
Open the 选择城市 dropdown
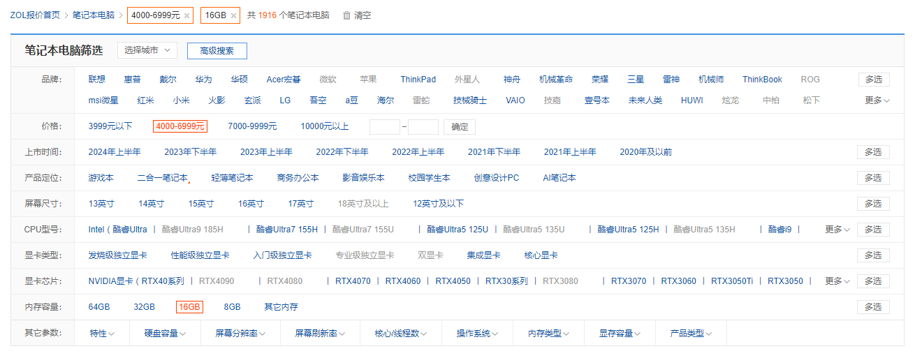147,50
